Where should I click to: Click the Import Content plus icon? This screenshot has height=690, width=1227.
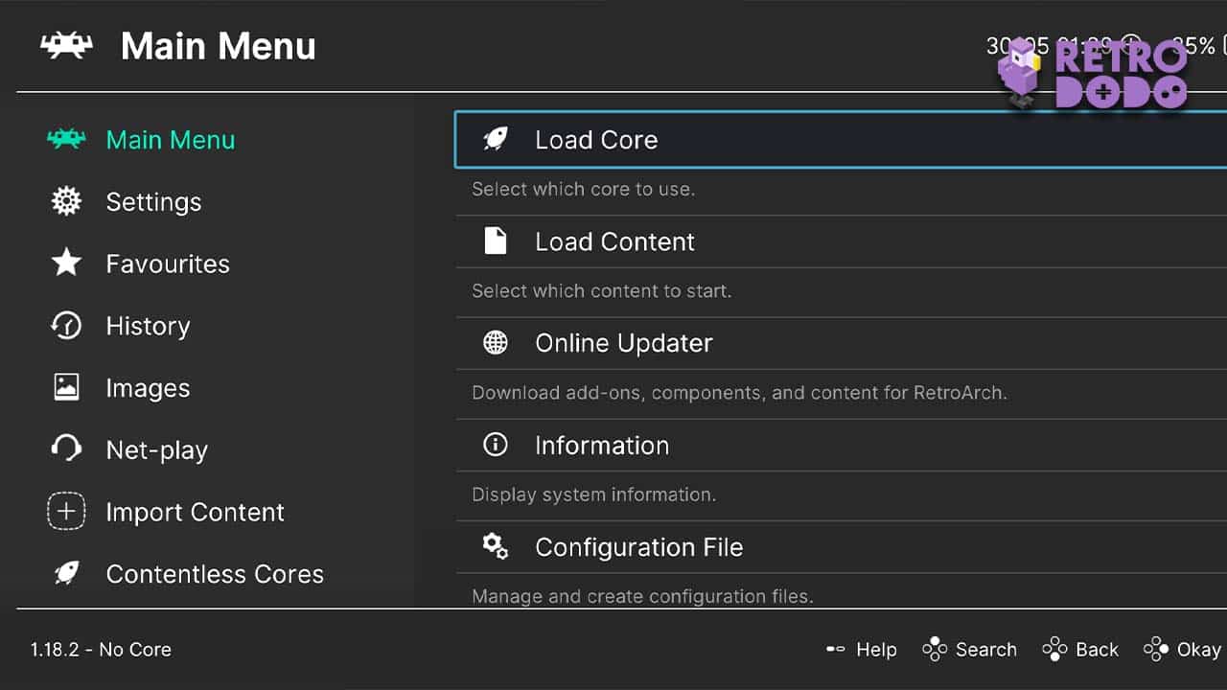click(65, 512)
